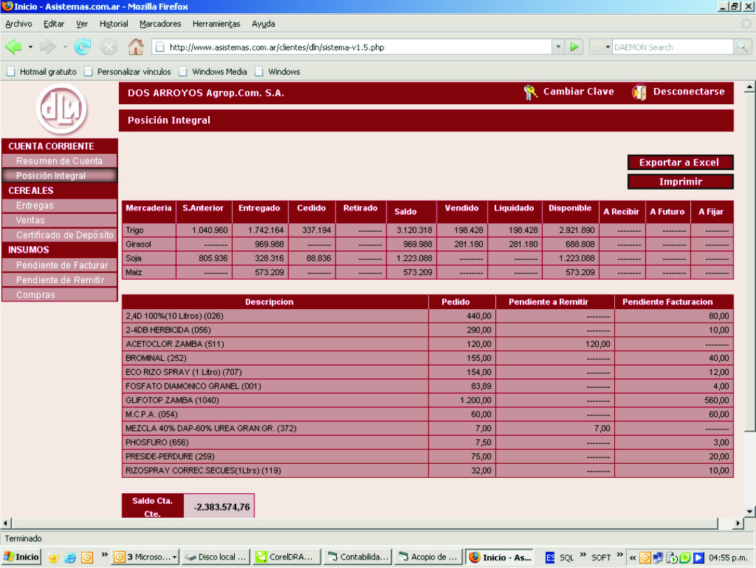756x568 pixels.
Task: Click the green Back arrow icon
Action: pyautogui.click(x=14, y=47)
